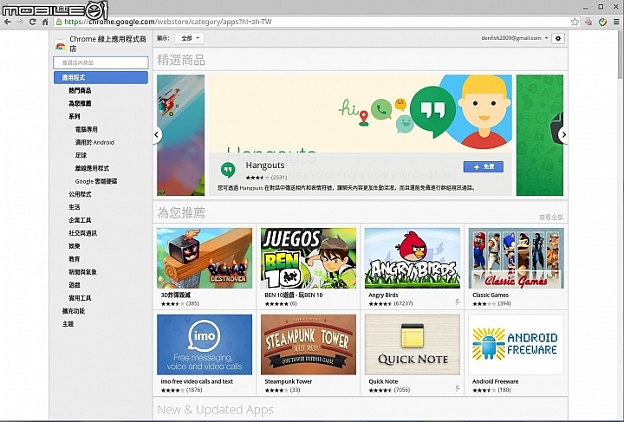This screenshot has width=624, height=422.
Task: Open the Steampunk Tower thumbnail
Action: [x=309, y=344]
